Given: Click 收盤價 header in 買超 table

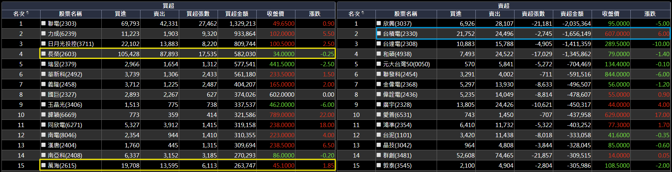Looking at the screenshot, I should coord(276,14).
